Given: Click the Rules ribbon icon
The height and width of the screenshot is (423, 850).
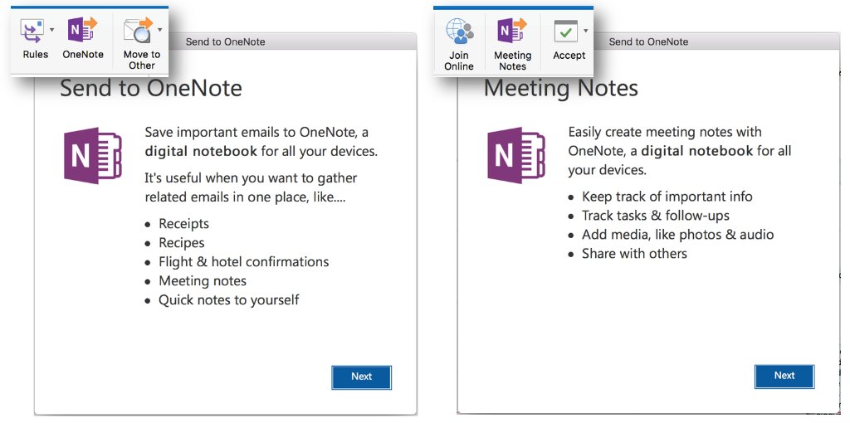Looking at the screenshot, I should [x=32, y=31].
